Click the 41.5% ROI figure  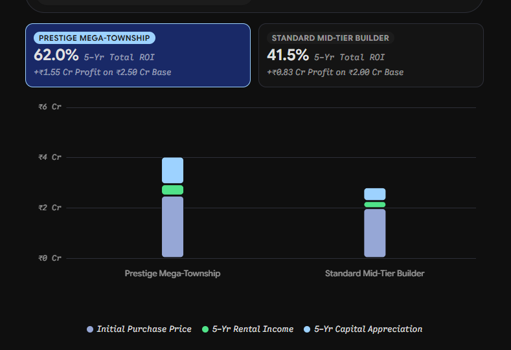click(x=288, y=55)
